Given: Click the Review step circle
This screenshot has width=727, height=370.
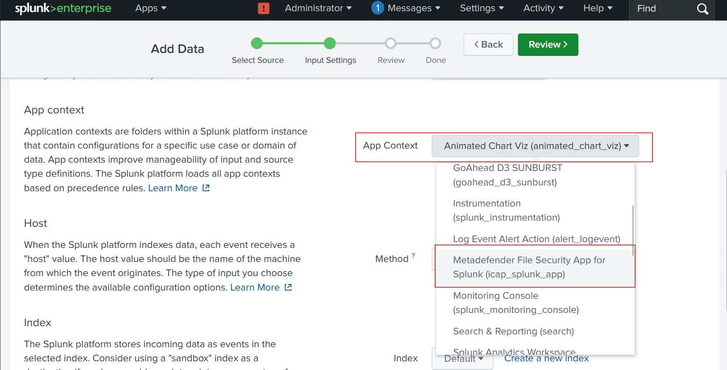Looking at the screenshot, I should (x=390, y=43).
